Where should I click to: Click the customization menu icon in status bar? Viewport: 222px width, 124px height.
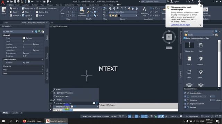tap(220, 116)
